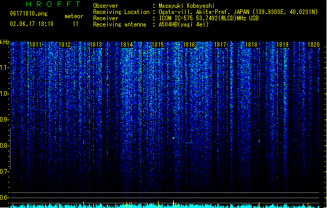Click the 1.1 kHz axis label
327x208 pixels.
(x=5, y=68)
